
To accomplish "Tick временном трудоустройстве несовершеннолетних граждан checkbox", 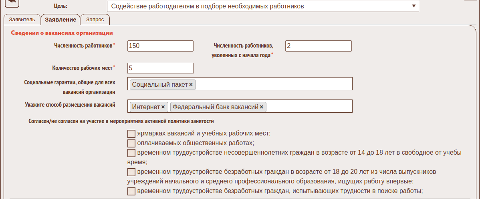I will 131,153.
